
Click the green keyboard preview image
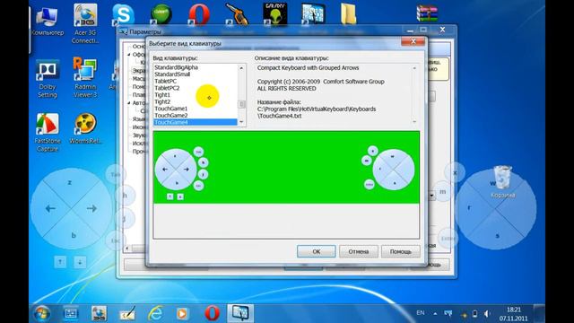click(x=286, y=168)
